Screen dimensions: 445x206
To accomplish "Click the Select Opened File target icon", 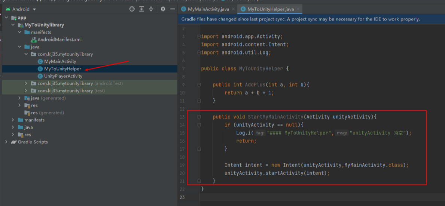I will (132, 9).
